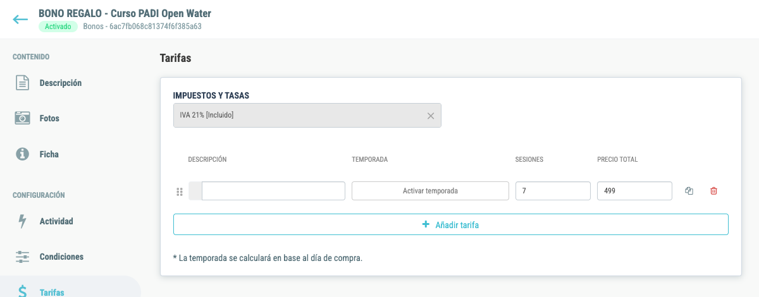Click the Descripción document icon
The height and width of the screenshot is (297, 759).
23,83
